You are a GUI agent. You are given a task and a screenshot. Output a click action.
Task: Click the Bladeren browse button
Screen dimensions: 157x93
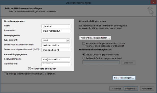point(128,63)
